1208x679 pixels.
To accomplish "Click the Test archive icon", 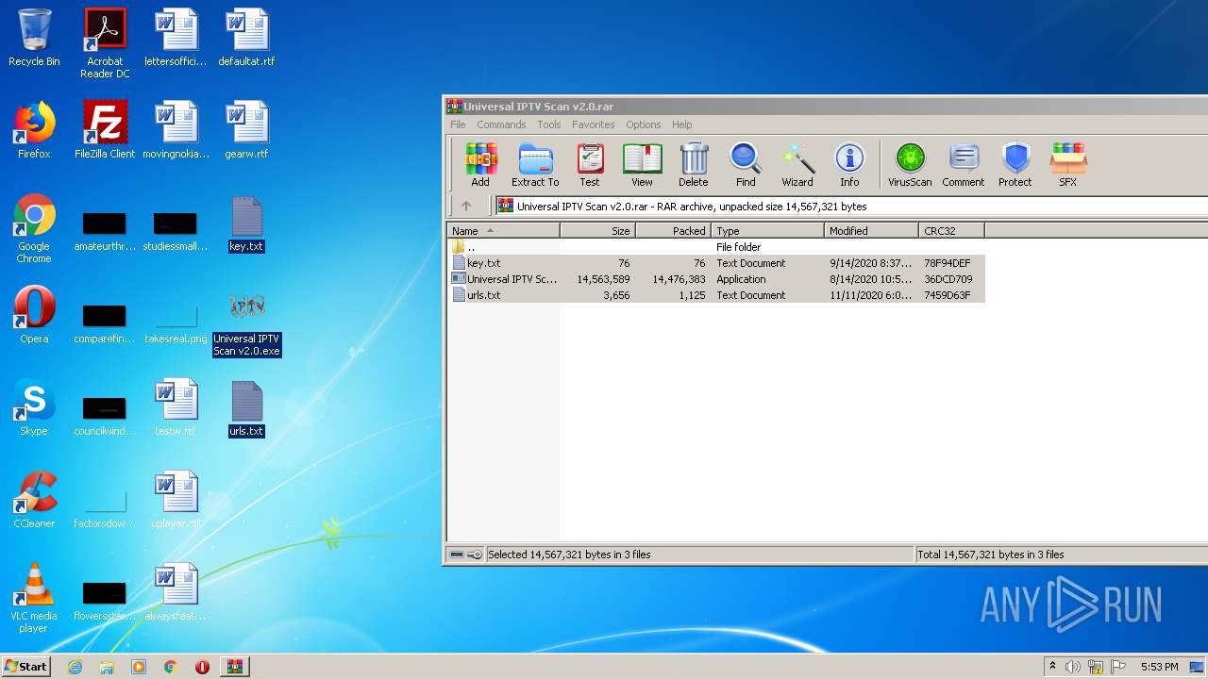I will (590, 165).
